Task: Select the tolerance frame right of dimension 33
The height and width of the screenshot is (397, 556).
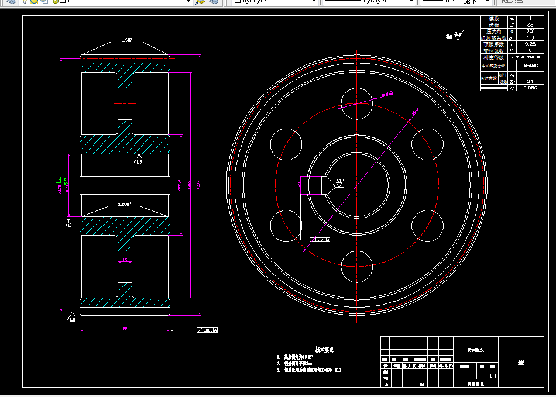Action: (207, 330)
